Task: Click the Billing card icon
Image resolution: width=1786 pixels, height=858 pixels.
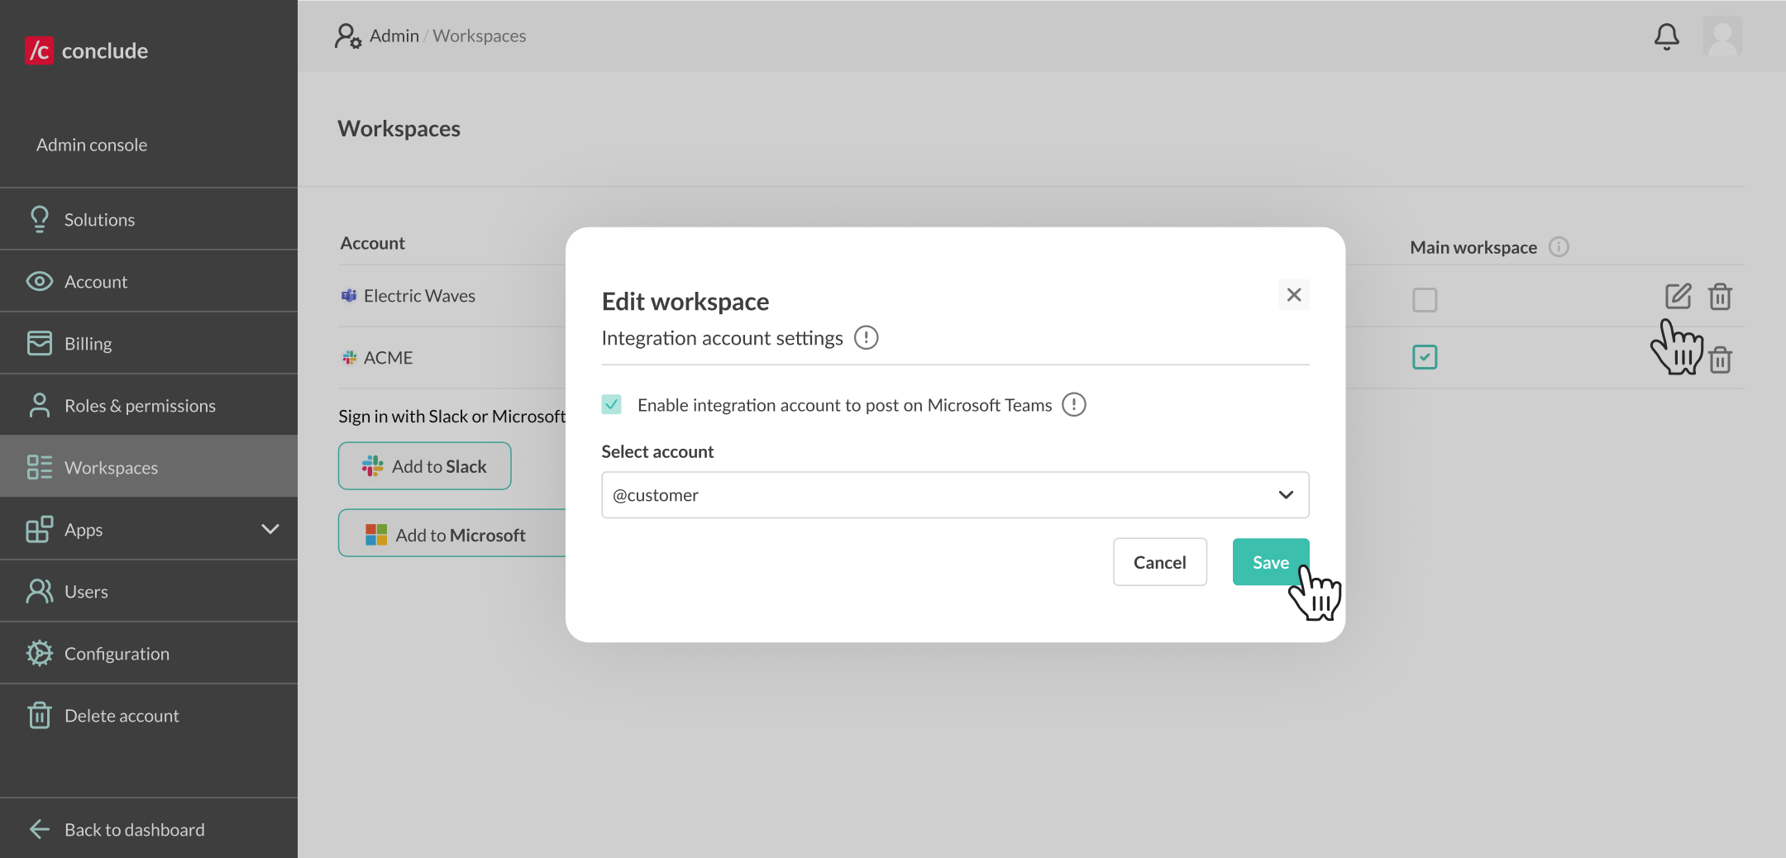Action: [x=39, y=343]
